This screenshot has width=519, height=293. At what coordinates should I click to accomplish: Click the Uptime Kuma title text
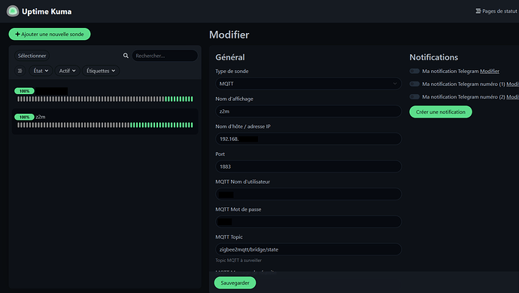pos(47,11)
